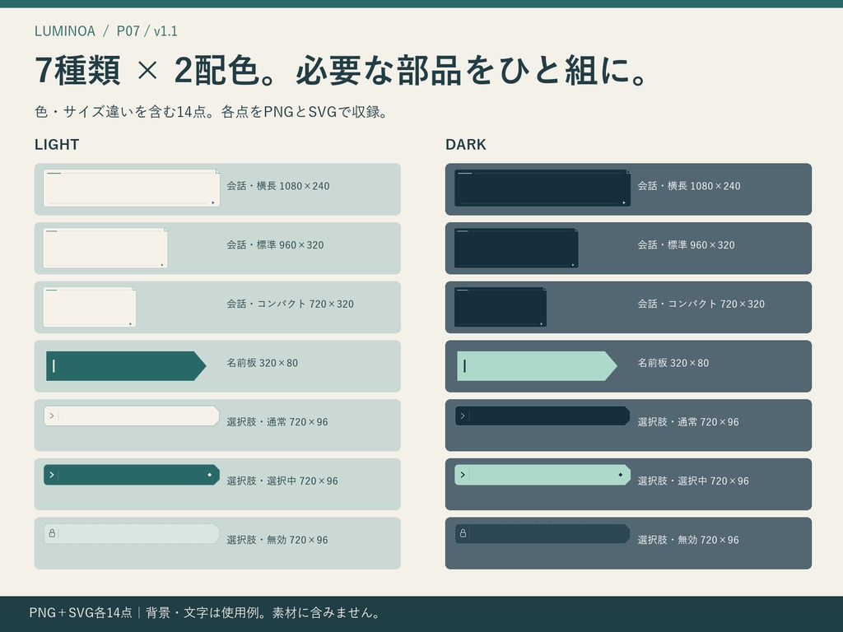
Task: Click chevron icon in LIGHT selected choice bar
Action: (52, 475)
